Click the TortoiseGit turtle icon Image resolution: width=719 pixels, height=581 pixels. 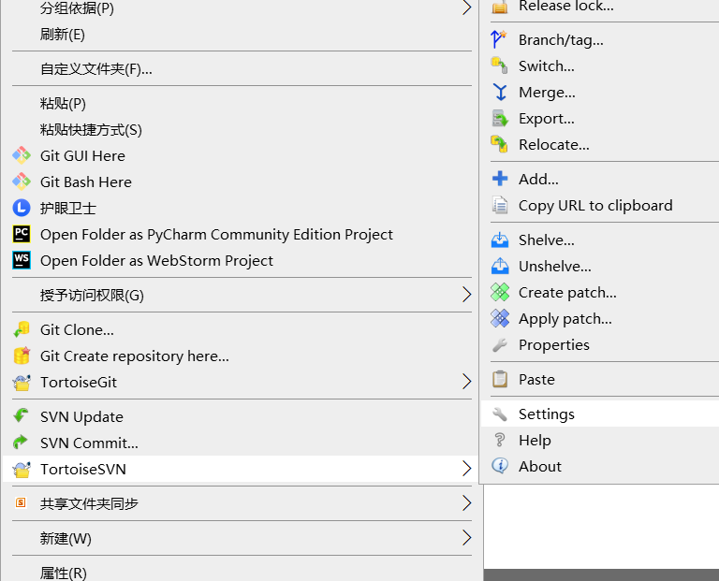coord(22,382)
